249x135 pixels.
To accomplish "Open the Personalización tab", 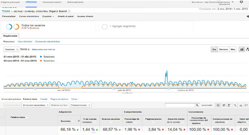I will (52, 2).
